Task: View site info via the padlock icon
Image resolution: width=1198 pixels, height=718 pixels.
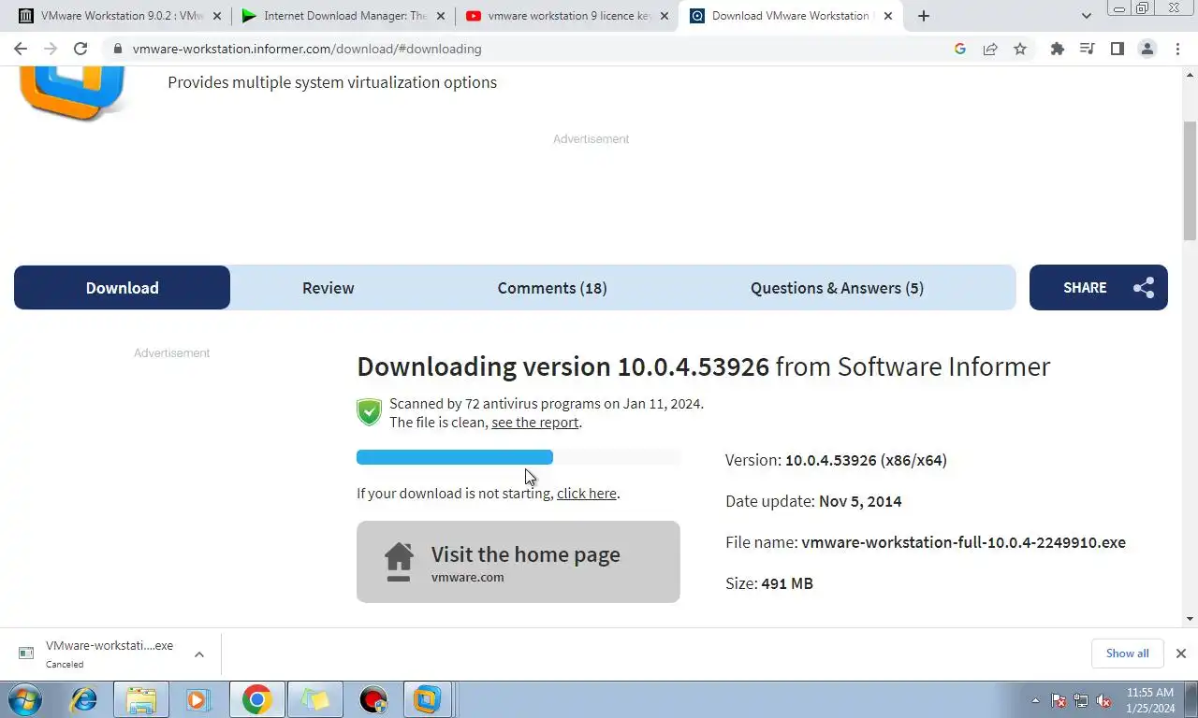Action: pyautogui.click(x=118, y=49)
